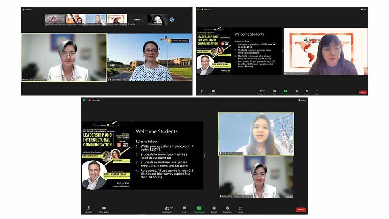Open audio options arrow beside Unmute, bottom window

[94, 208]
